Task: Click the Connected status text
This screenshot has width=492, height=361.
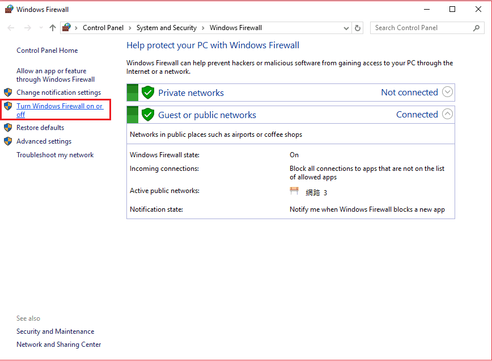Action: [417, 114]
